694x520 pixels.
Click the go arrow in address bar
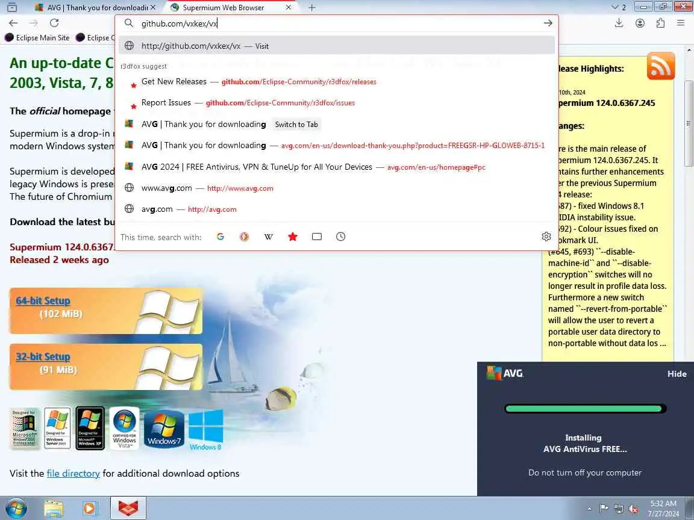pos(548,23)
